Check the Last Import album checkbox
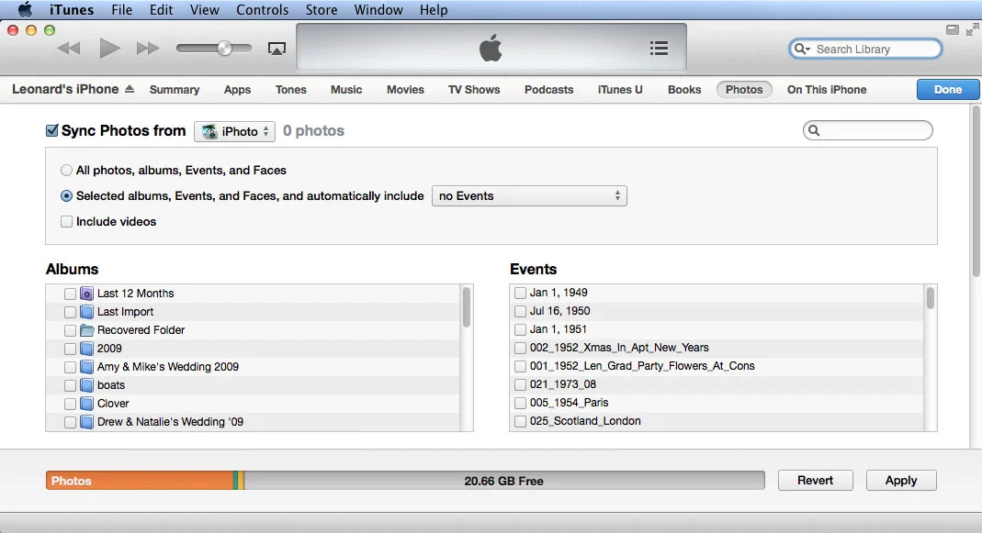The width and height of the screenshot is (982, 533). tap(70, 312)
